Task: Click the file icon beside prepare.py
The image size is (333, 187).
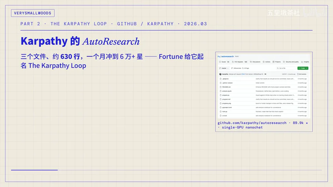Action: [x=220, y=95]
